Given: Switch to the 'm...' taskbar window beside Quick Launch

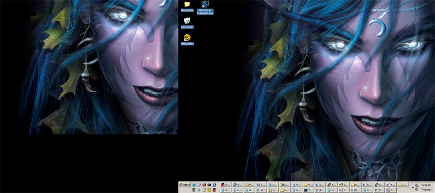Looking at the screenshot, I should 226,185.
